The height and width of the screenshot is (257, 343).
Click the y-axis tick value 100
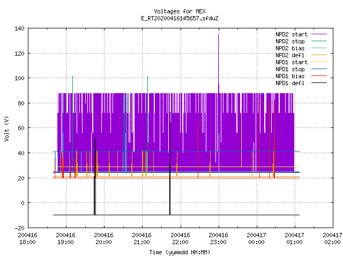pyautogui.click(x=19, y=78)
